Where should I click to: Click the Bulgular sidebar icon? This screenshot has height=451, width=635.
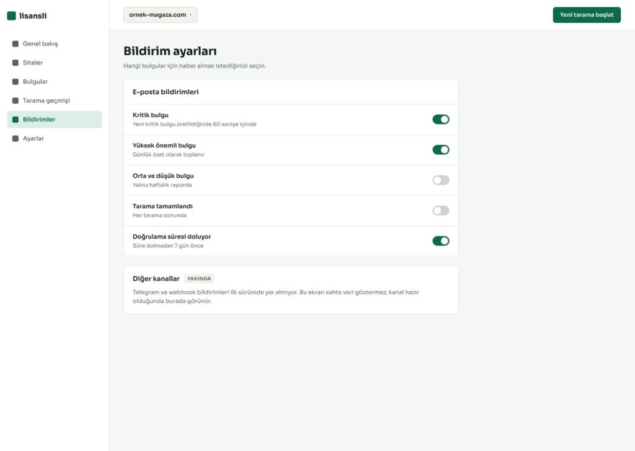click(x=16, y=82)
